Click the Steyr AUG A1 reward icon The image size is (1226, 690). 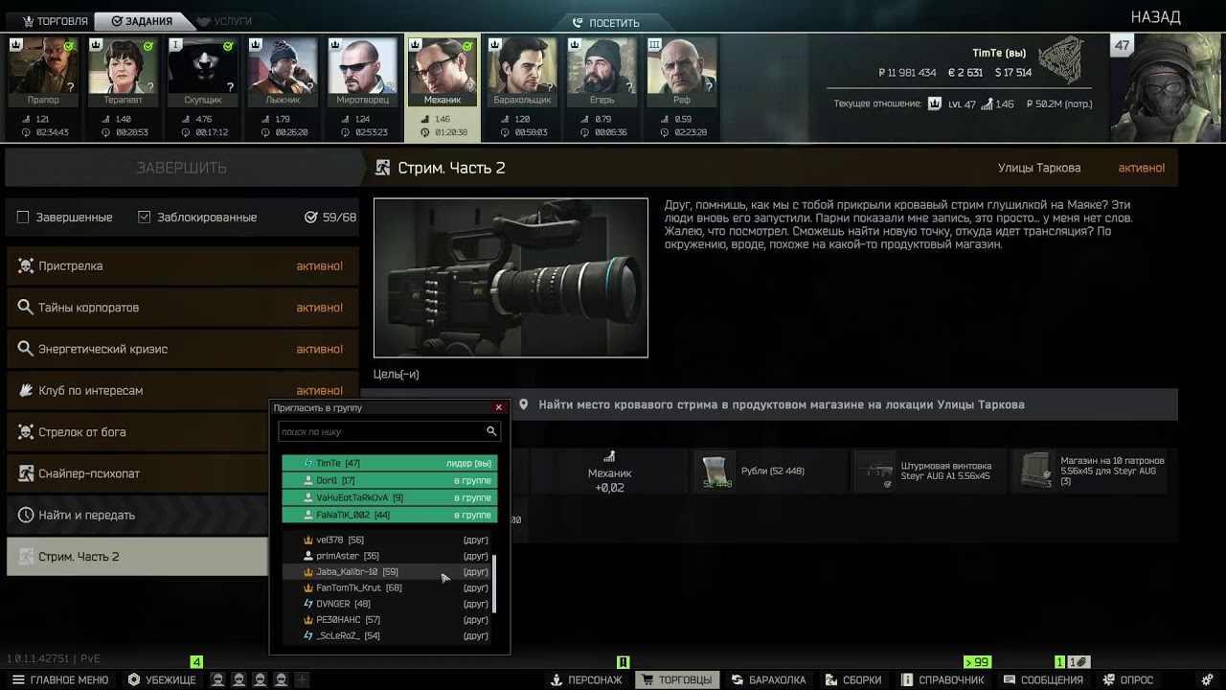(x=875, y=471)
